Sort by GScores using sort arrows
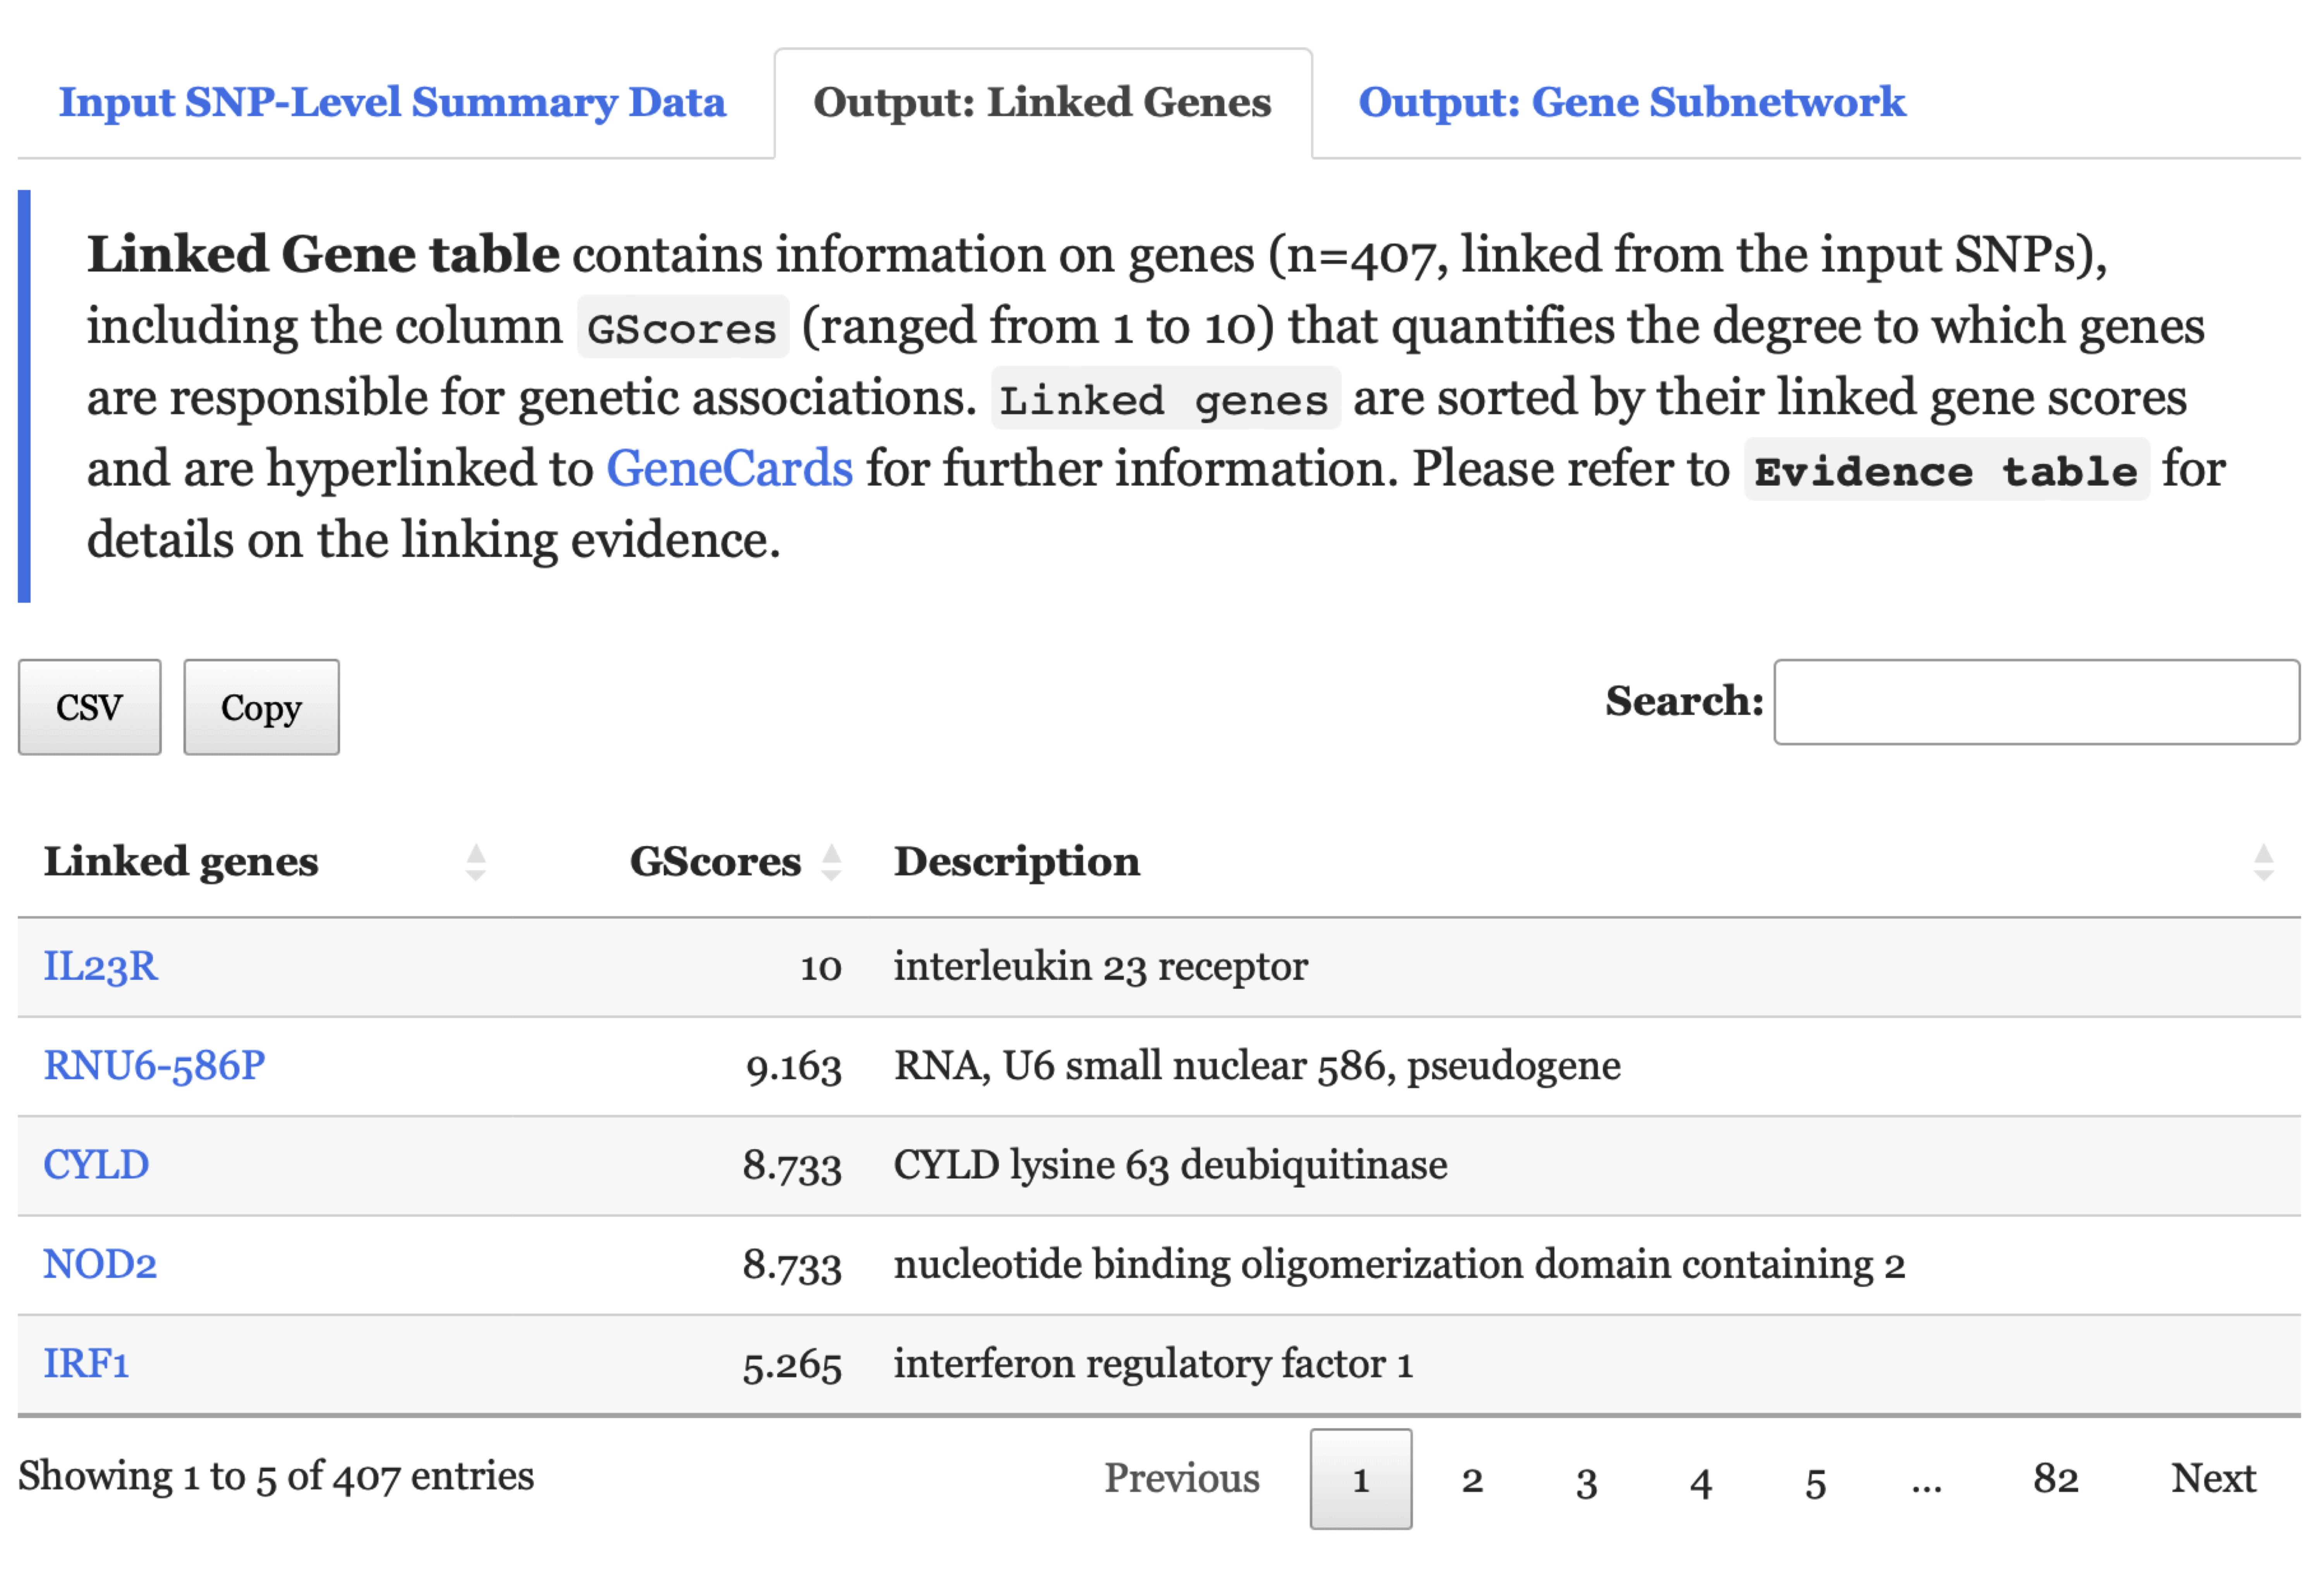 [830, 862]
